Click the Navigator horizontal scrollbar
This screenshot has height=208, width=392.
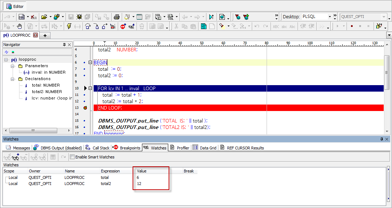33,130
